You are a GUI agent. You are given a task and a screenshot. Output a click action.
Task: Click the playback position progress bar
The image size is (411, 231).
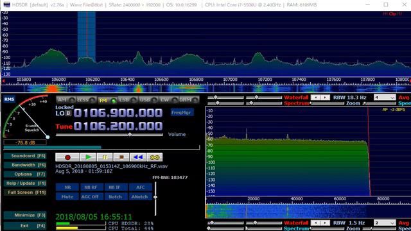coord(101,148)
